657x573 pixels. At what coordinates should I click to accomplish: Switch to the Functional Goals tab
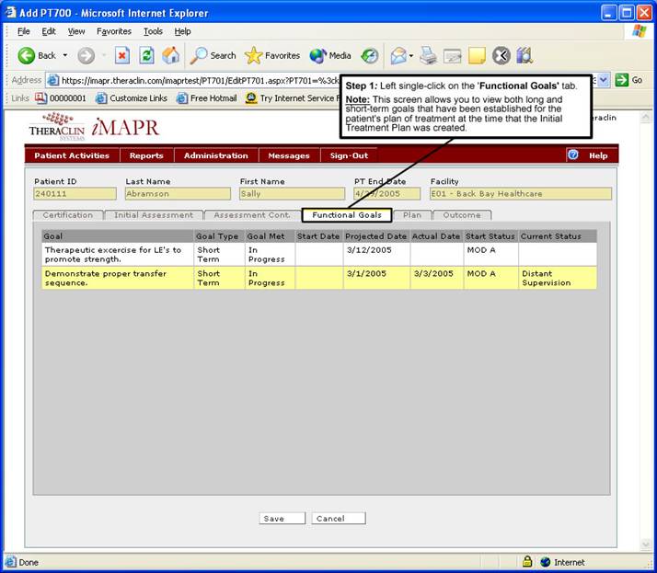coord(348,215)
